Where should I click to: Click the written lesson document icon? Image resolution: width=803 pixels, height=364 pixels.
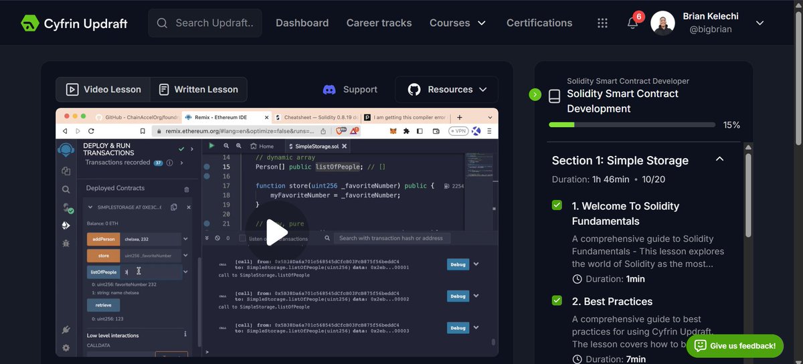(163, 89)
